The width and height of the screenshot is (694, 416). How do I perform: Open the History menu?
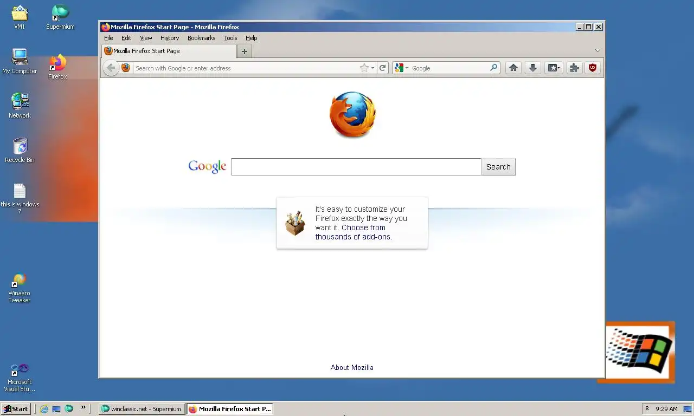pyautogui.click(x=170, y=38)
